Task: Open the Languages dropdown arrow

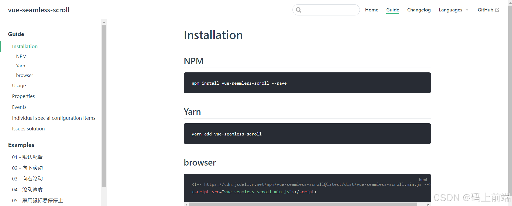Action: [x=467, y=10]
